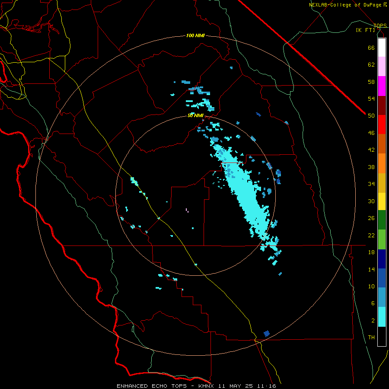
Task: Click the 34 legend value
Action: [371, 184]
